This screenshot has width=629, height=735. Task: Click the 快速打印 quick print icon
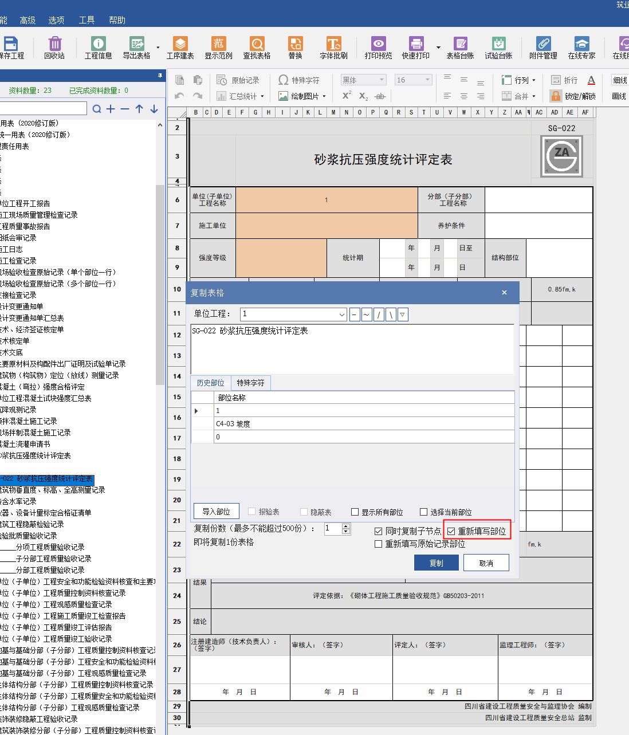coord(416,44)
